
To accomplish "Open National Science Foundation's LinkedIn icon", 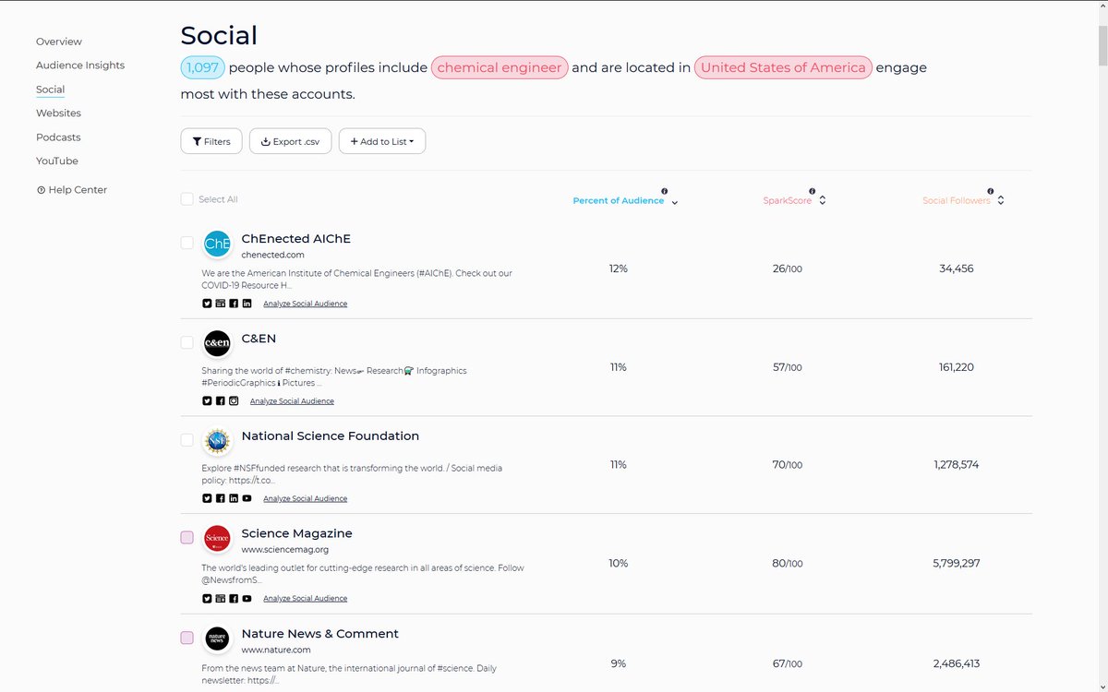I will point(234,499).
